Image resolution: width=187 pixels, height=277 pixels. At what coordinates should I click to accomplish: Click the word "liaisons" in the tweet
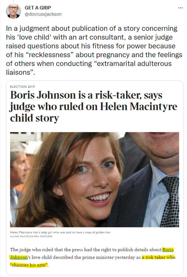[x=18, y=73]
